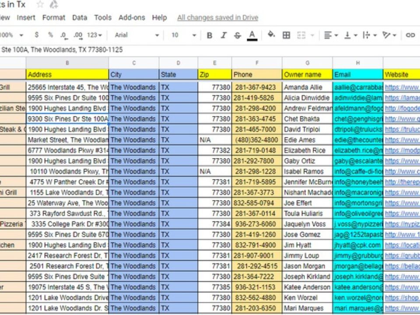Open website link in Jimmy Loup row

point(402,255)
